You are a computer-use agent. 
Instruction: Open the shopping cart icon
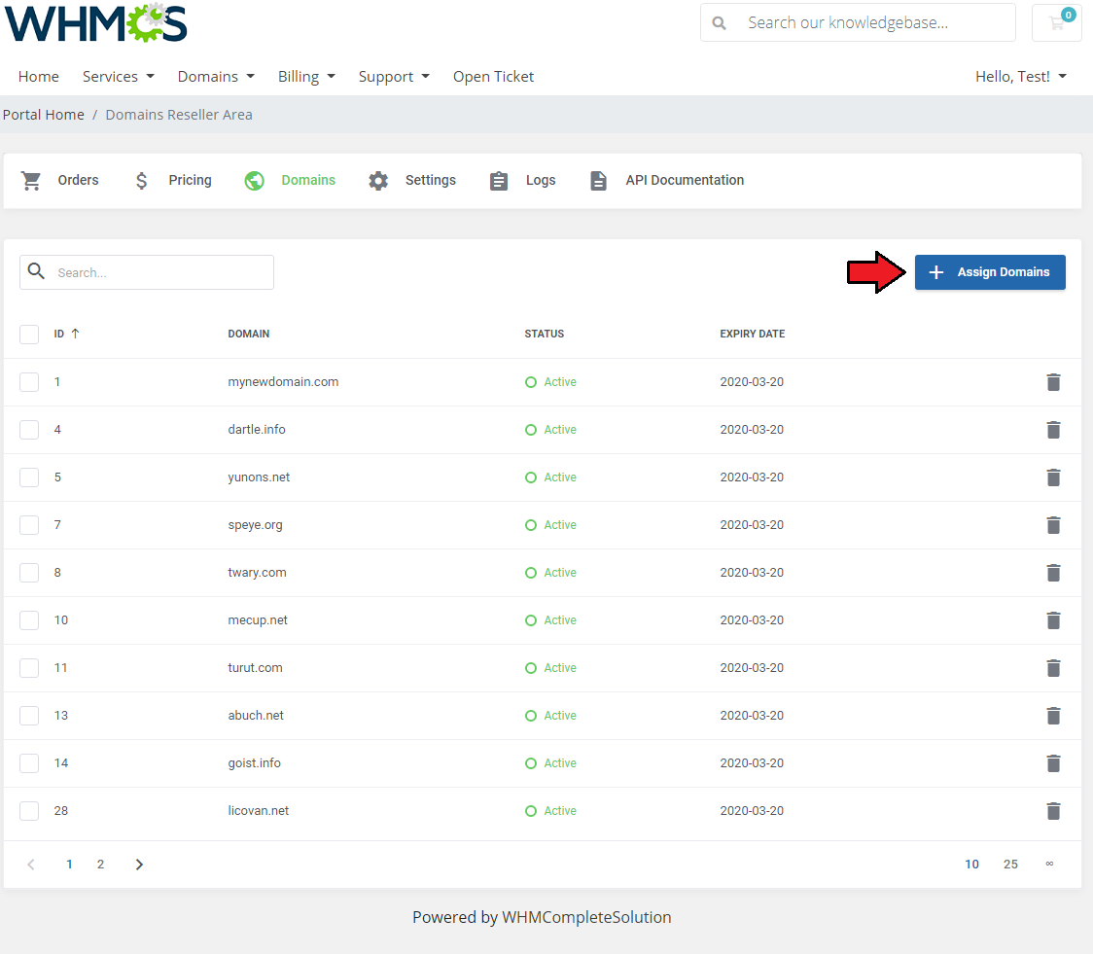(x=1057, y=23)
